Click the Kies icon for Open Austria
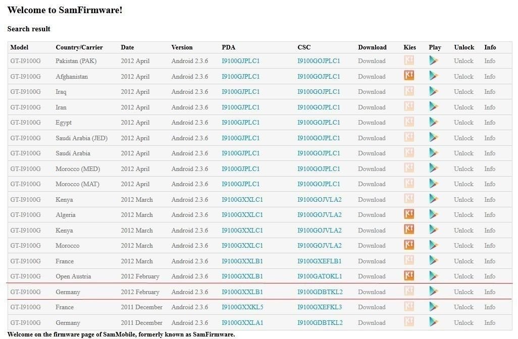This screenshot has height=339, width=518. 409,276
